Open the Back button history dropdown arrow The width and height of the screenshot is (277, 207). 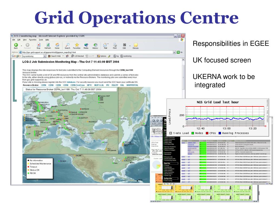21,46
